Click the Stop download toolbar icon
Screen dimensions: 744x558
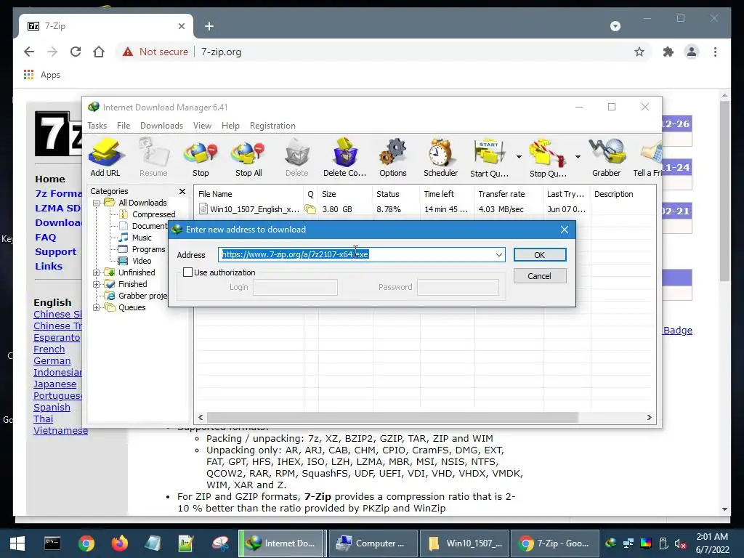pos(201,158)
